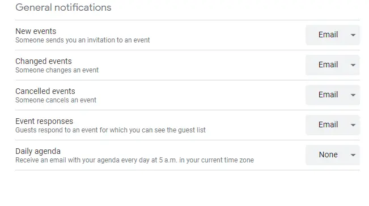Click the 'Someone sends you an invitation' description

[83, 40]
